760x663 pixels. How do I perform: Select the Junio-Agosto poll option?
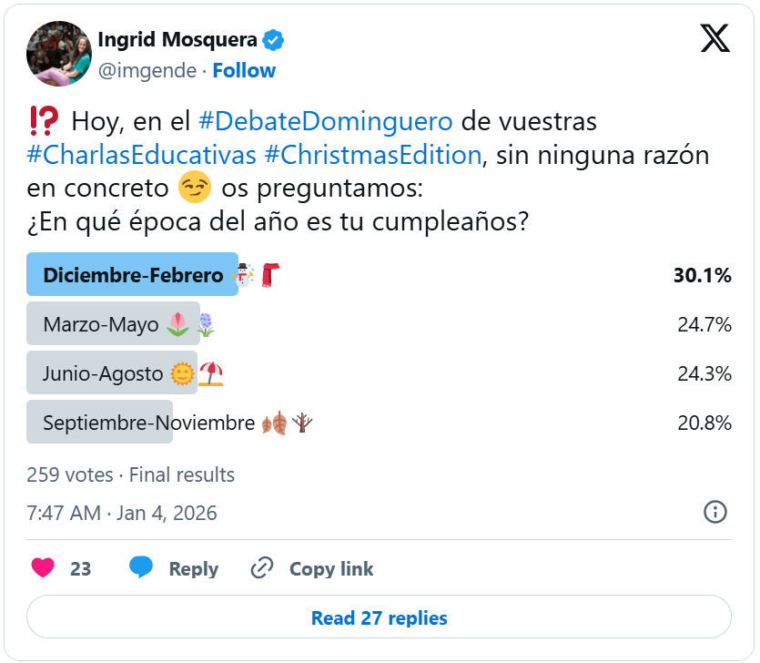coord(112,373)
